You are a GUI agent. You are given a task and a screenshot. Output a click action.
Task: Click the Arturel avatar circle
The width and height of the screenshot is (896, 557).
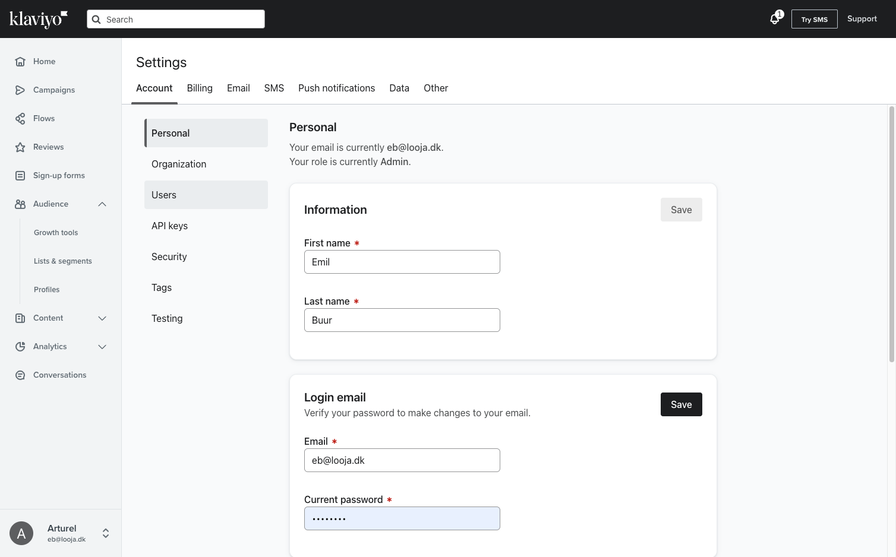(21, 533)
